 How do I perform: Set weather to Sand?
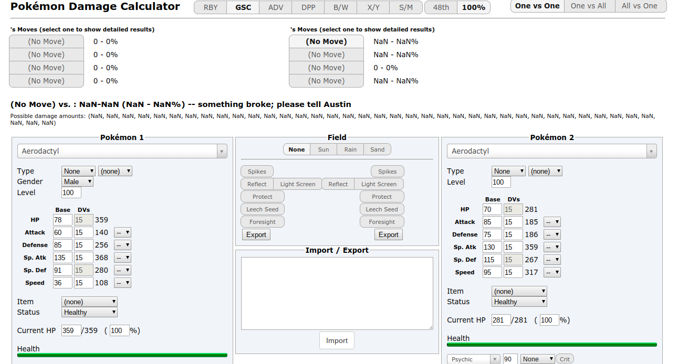coord(378,149)
